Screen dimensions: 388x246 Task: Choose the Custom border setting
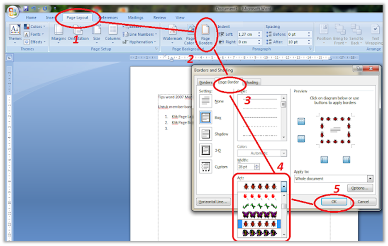click(206, 166)
